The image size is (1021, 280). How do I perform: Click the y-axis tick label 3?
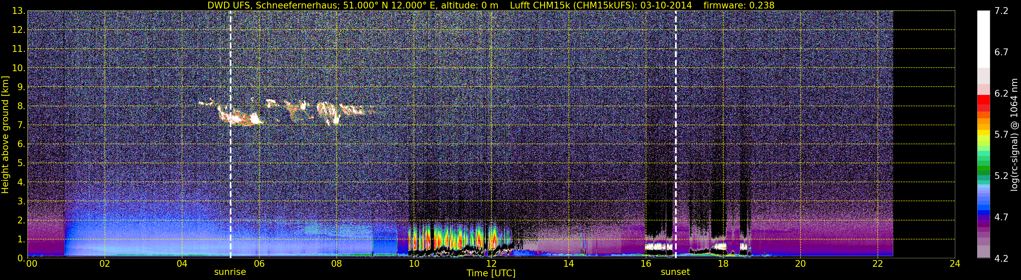(21, 201)
